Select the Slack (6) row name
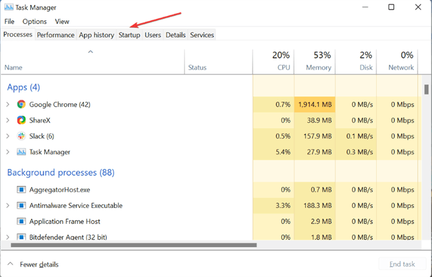432x277 pixels. pos(41,136)
